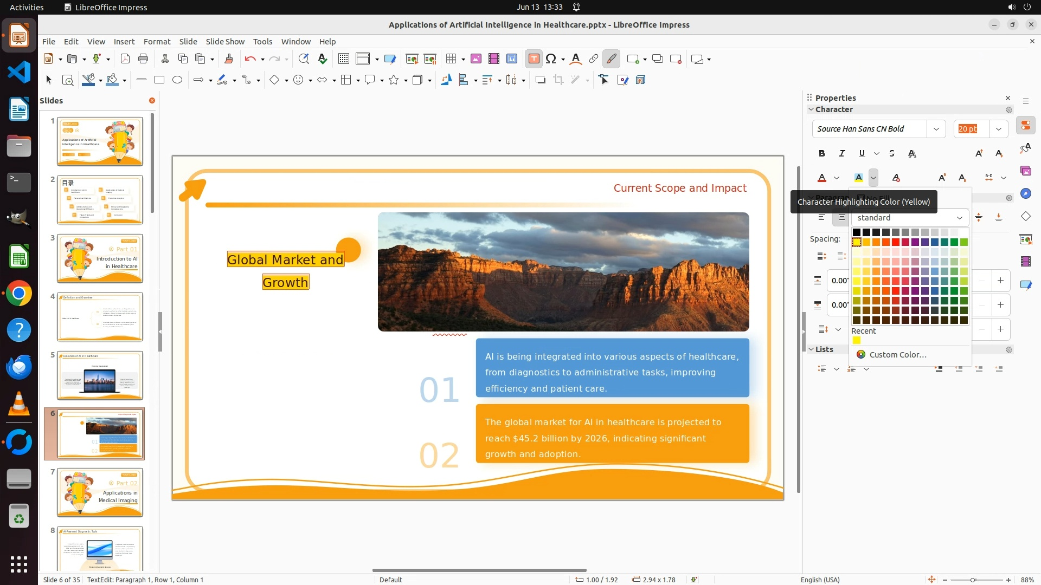Open Google Chrome from the dock
The image size is (1041, 585).
tap(19, 294)
